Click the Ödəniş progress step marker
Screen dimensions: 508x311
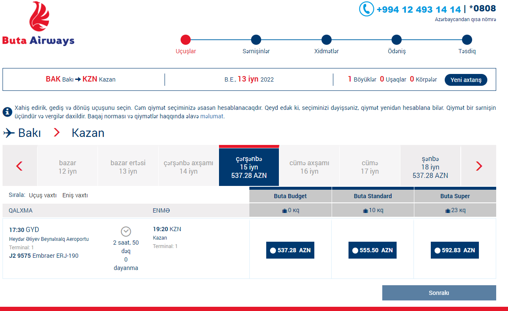[x=396, y=40]
